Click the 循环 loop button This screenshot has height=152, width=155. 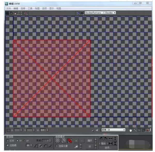tap(90, 141)
